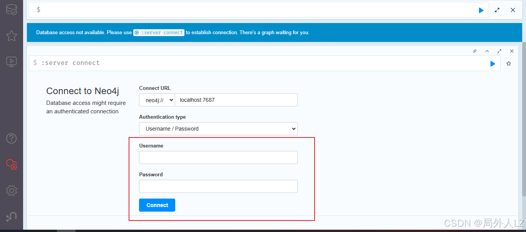Open the neo4j:// protocol dropdown
526x232 pixels.
157,100
